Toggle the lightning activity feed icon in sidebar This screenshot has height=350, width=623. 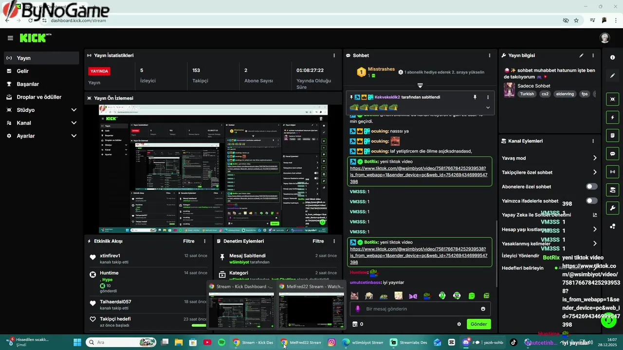[612, 117]
